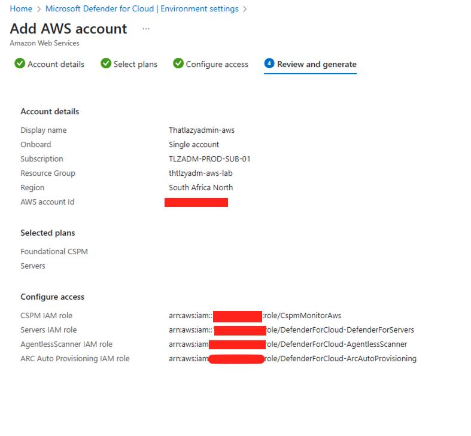Click the DefenderForCloud-AgentlessScanner role ARN

click(336, 344)
